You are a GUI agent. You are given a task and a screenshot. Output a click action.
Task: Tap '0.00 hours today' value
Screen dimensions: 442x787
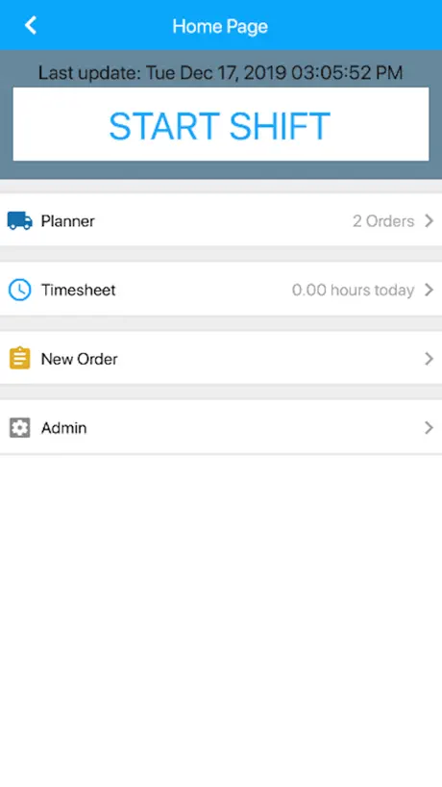click(x=354, y=290)
